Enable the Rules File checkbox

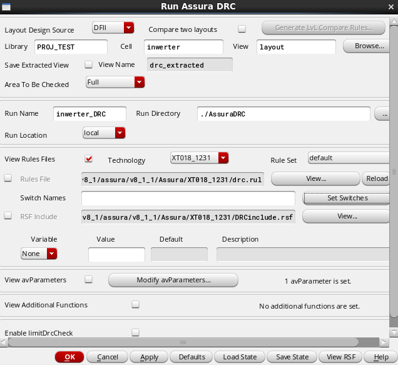click(x=8, y=178)
